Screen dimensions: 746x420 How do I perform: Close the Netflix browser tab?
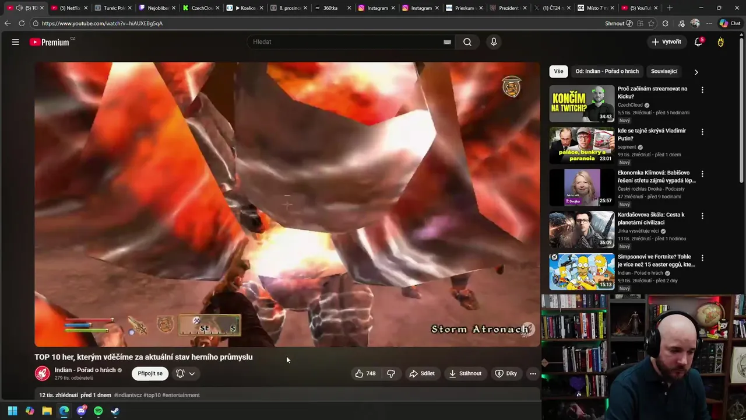point(85,8)
